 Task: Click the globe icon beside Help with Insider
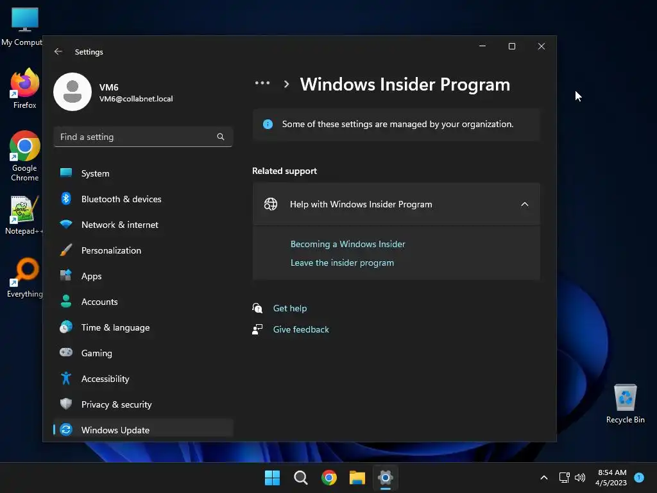(x=271, y=204)
